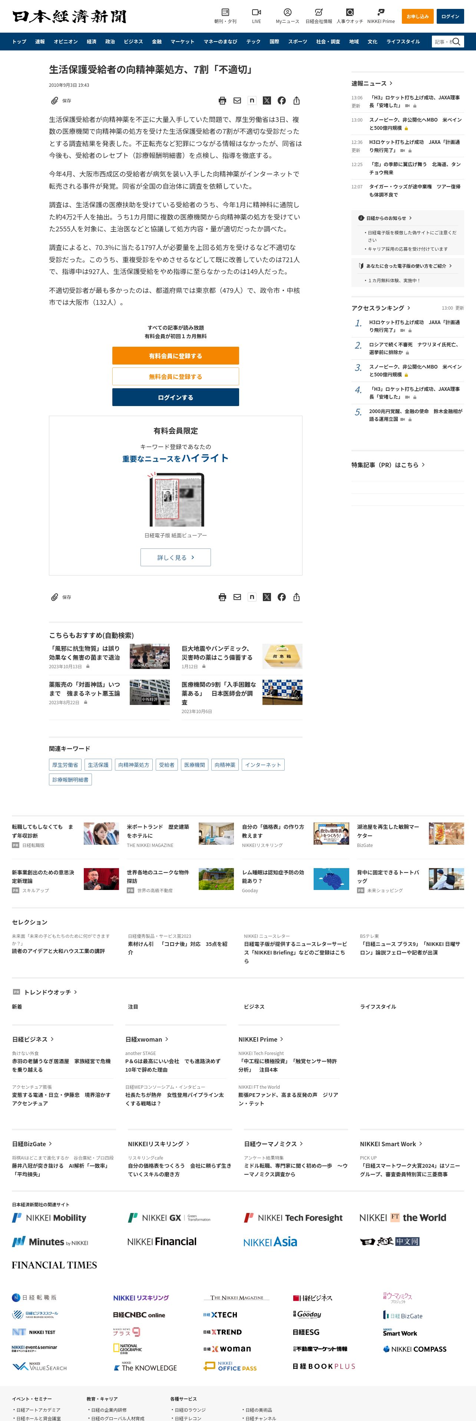Open the NIKKEI Mobility logo link

point(49,1217)
